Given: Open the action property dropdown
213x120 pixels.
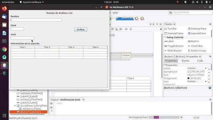Looking at the screenshot, I should [206, 68].
